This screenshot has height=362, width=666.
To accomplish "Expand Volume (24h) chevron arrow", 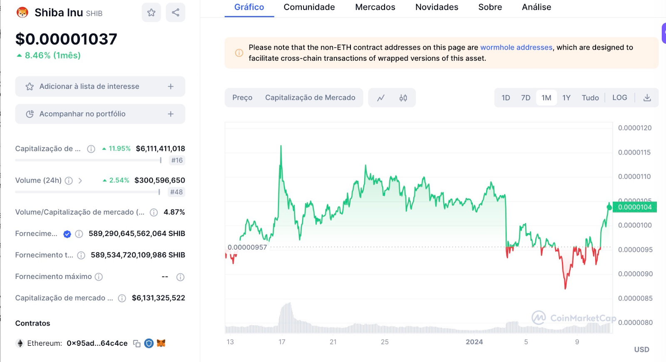I will coord(80,180).
